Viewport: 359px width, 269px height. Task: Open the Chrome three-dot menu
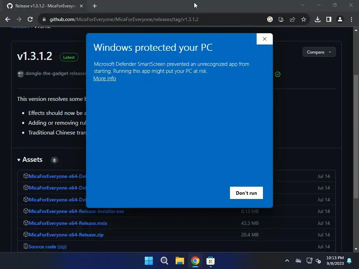351,20
